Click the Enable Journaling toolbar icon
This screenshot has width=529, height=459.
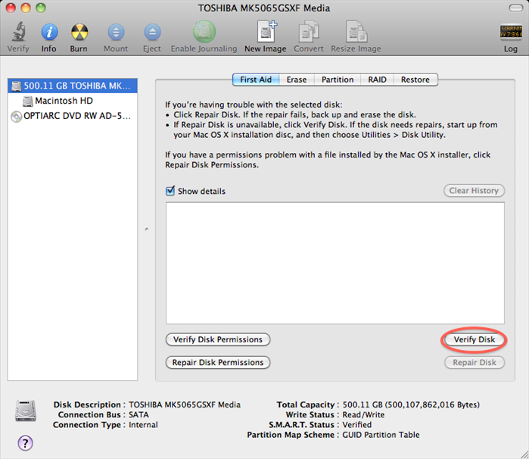coord(204,31)
